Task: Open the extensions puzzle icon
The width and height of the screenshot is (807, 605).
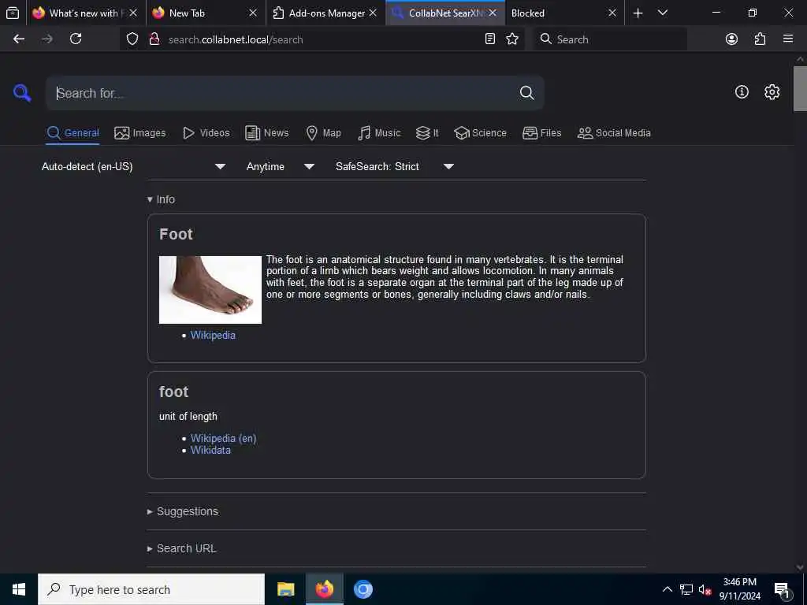Action: pyautogui.click(x=761, y=39)
